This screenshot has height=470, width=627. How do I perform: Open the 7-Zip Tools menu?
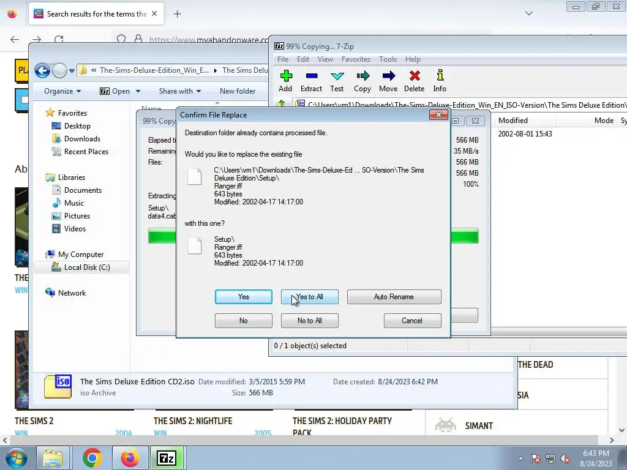point(388,59)
